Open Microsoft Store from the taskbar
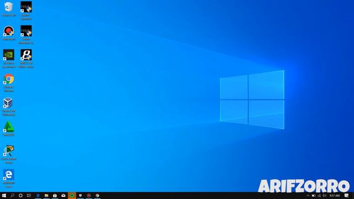This screenshot has width=354, height=199. (55, 195)
